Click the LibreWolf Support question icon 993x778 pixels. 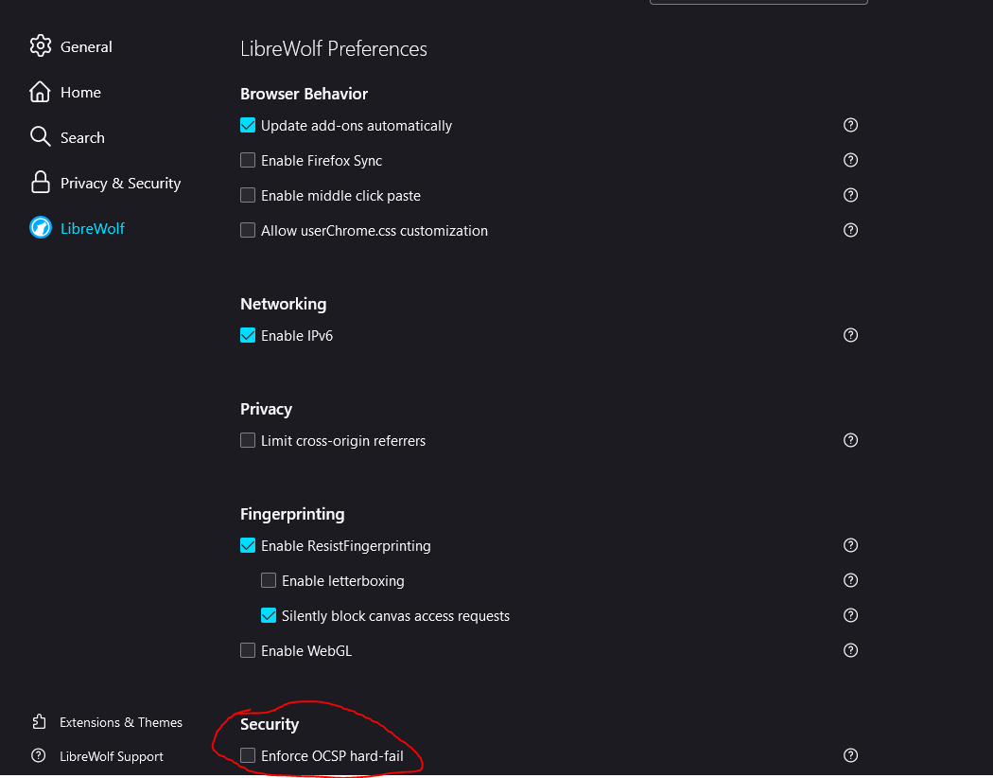pos(39,755)
